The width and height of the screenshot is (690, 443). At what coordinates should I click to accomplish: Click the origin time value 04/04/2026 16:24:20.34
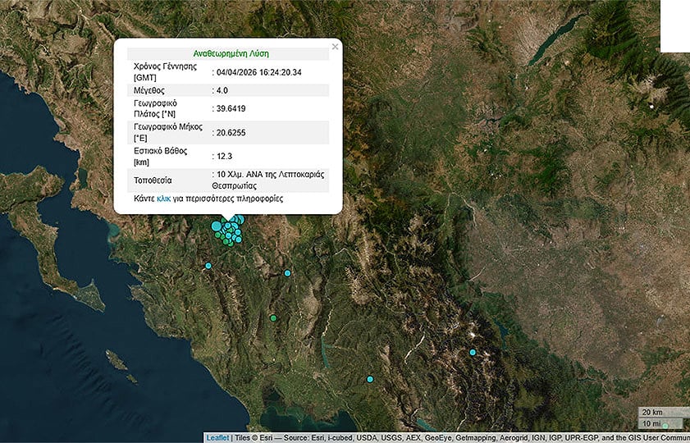click(258, 71)
